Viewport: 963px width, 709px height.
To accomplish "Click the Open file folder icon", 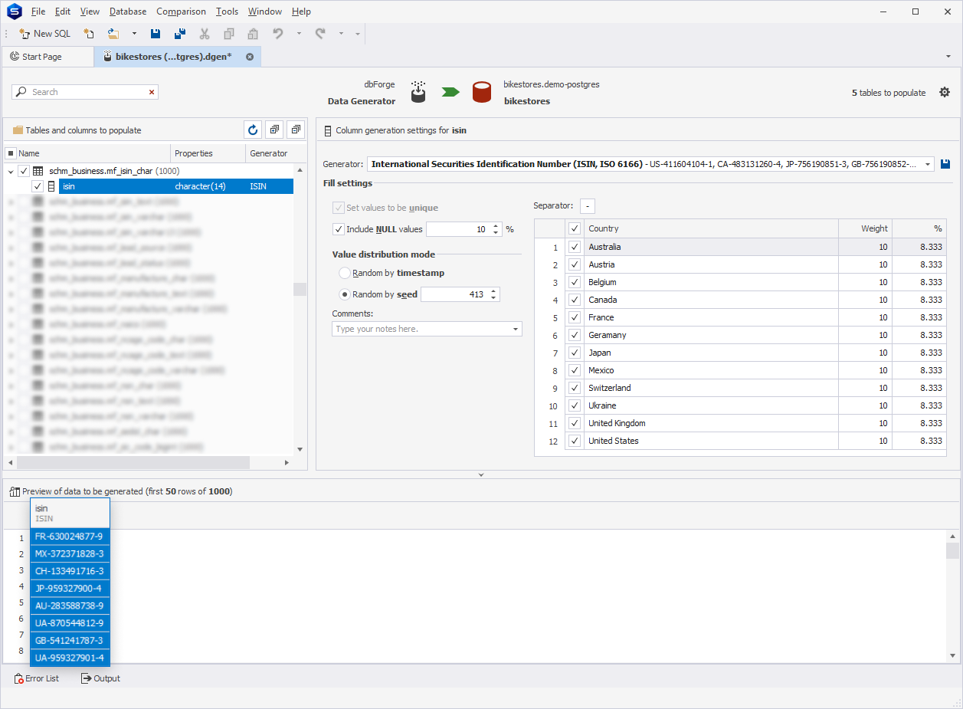I will click(x=113, y=34).
